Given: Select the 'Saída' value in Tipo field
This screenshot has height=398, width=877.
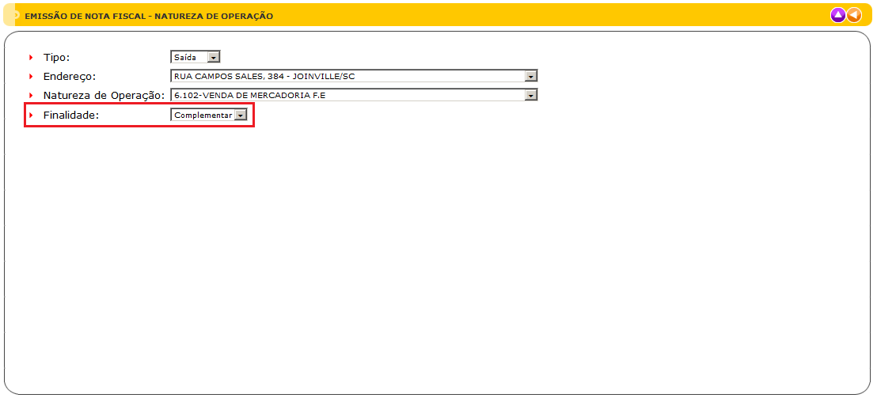Looking at the screenshot, I should point(188,57).
